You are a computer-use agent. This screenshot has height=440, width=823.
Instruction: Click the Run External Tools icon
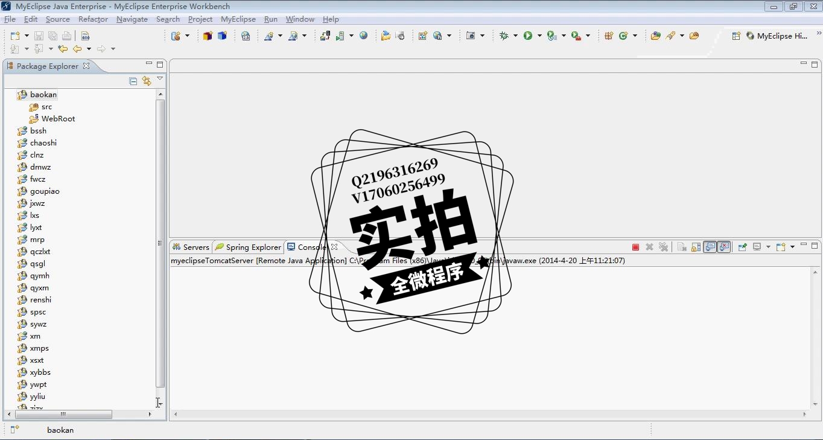point(576,36)
